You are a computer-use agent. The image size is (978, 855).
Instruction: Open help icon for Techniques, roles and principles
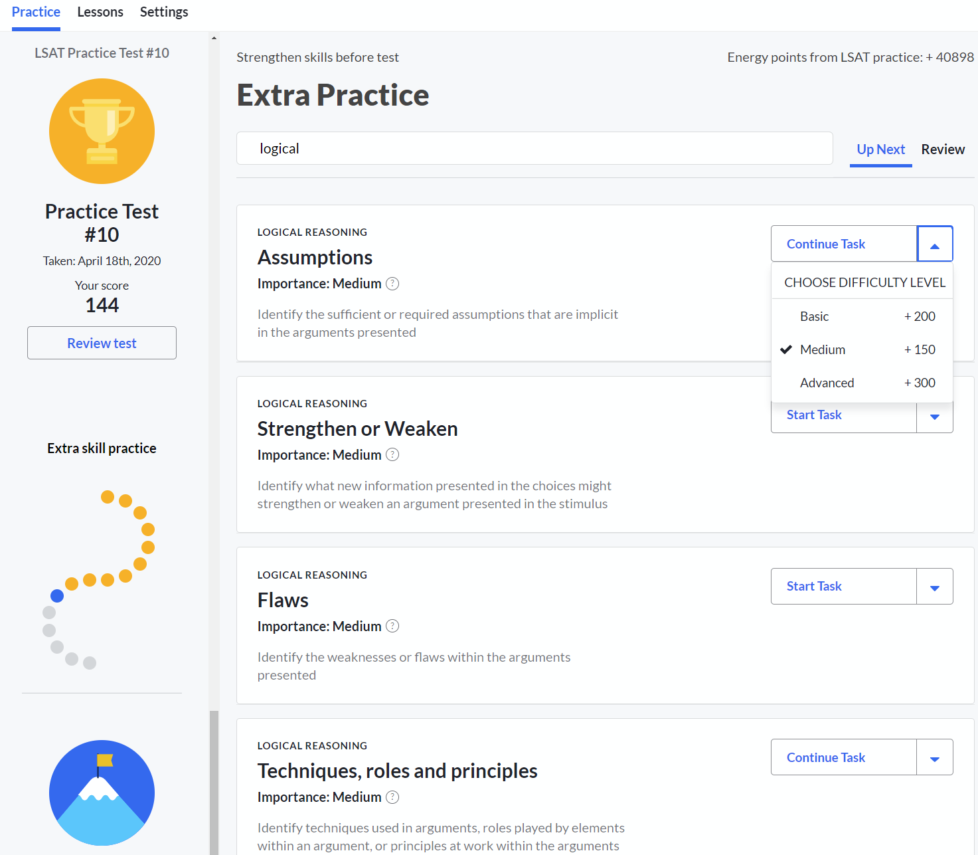point(392,797)
